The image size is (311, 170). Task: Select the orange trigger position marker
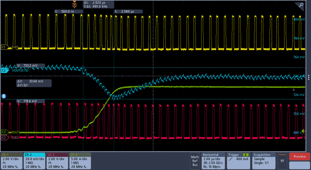click(74, 5)
